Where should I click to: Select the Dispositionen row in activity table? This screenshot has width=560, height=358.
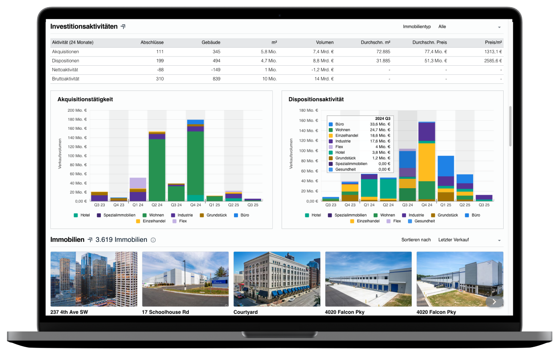[x=66, y=61]
